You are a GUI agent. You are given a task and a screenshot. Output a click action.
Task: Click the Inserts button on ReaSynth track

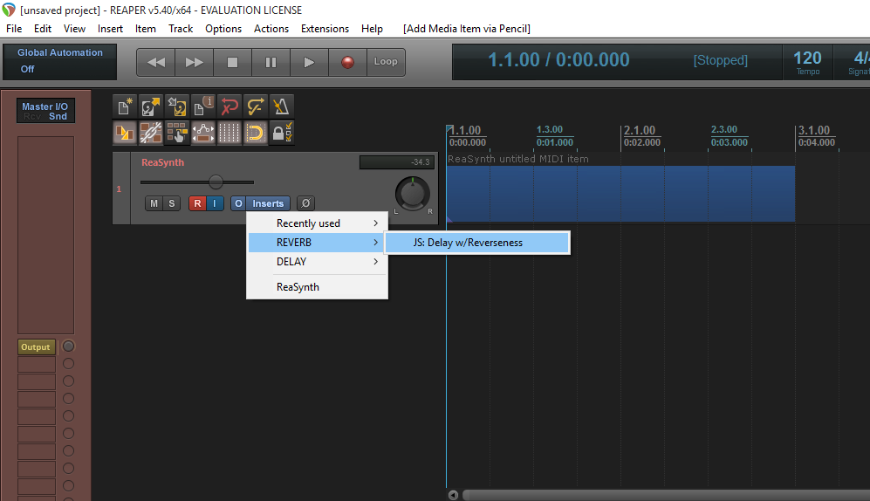(x=267, y=203)
